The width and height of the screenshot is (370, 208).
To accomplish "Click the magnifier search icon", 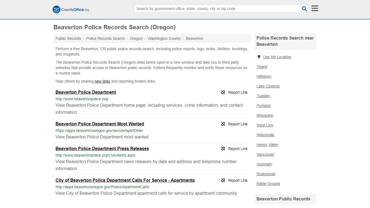I will [304, 9].
